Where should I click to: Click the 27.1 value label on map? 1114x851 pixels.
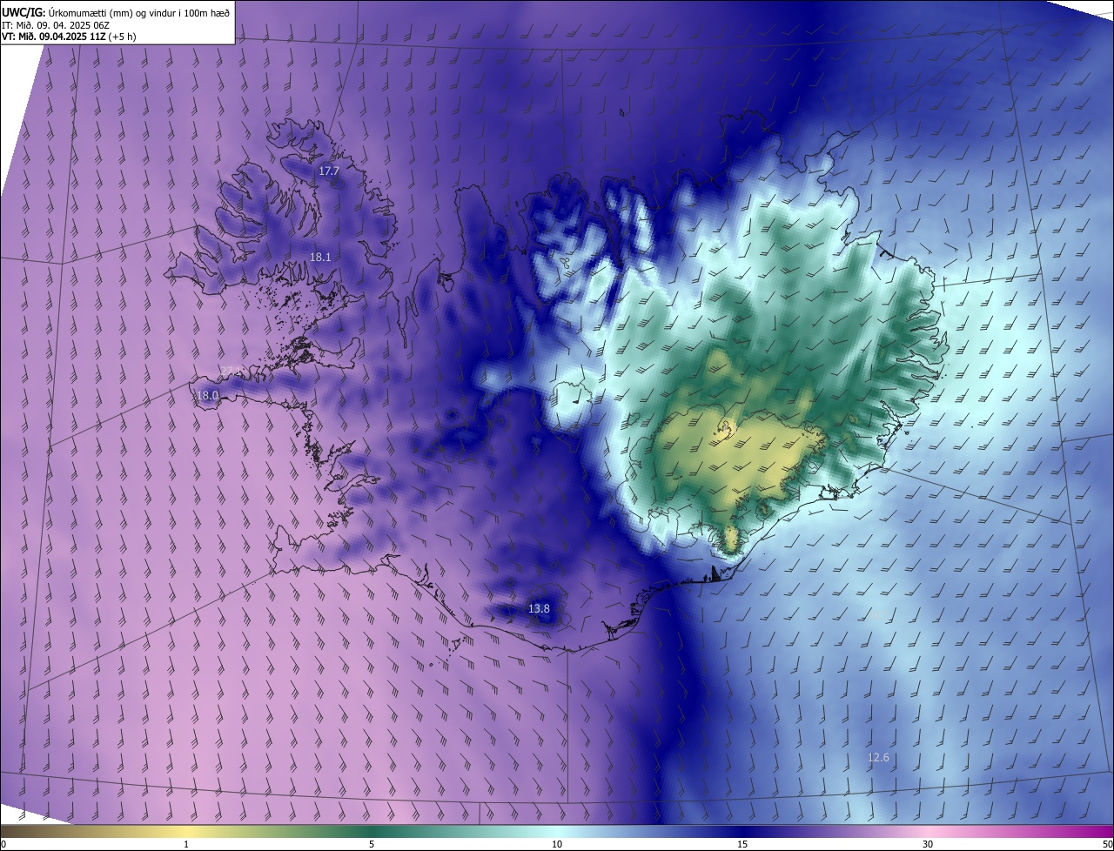pos(231,372)
